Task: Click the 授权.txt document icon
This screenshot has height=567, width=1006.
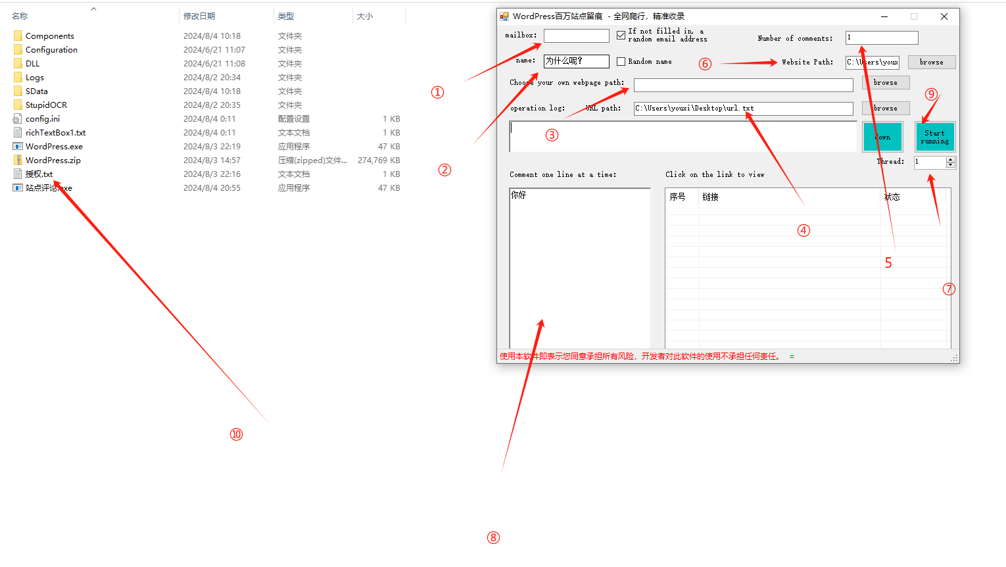Action: tap(18, 174)
